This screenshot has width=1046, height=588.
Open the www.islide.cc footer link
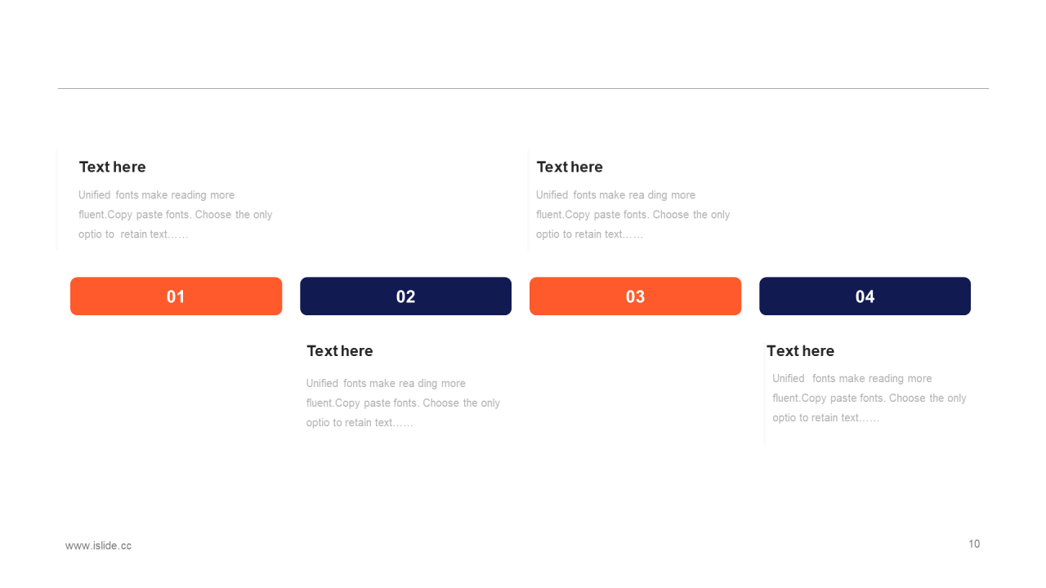pos(98,546)
